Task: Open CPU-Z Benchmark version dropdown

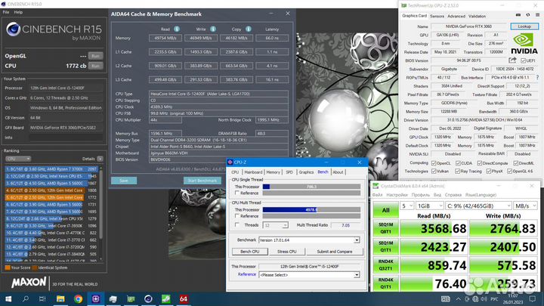Action: [309, 240]
